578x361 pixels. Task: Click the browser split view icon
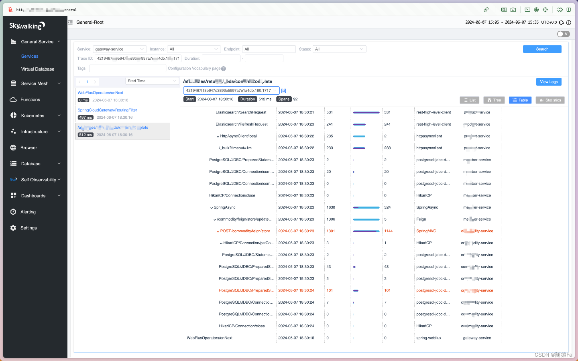568,10
